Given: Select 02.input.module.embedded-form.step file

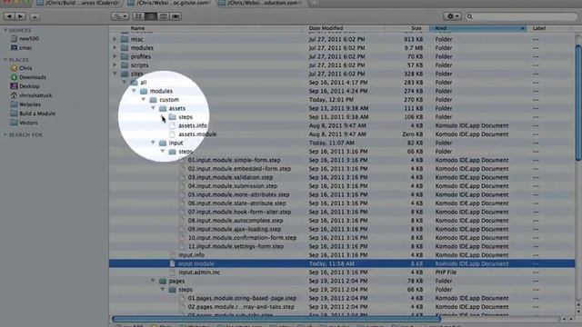Looking at the screenshot, I should click(239, 169).
